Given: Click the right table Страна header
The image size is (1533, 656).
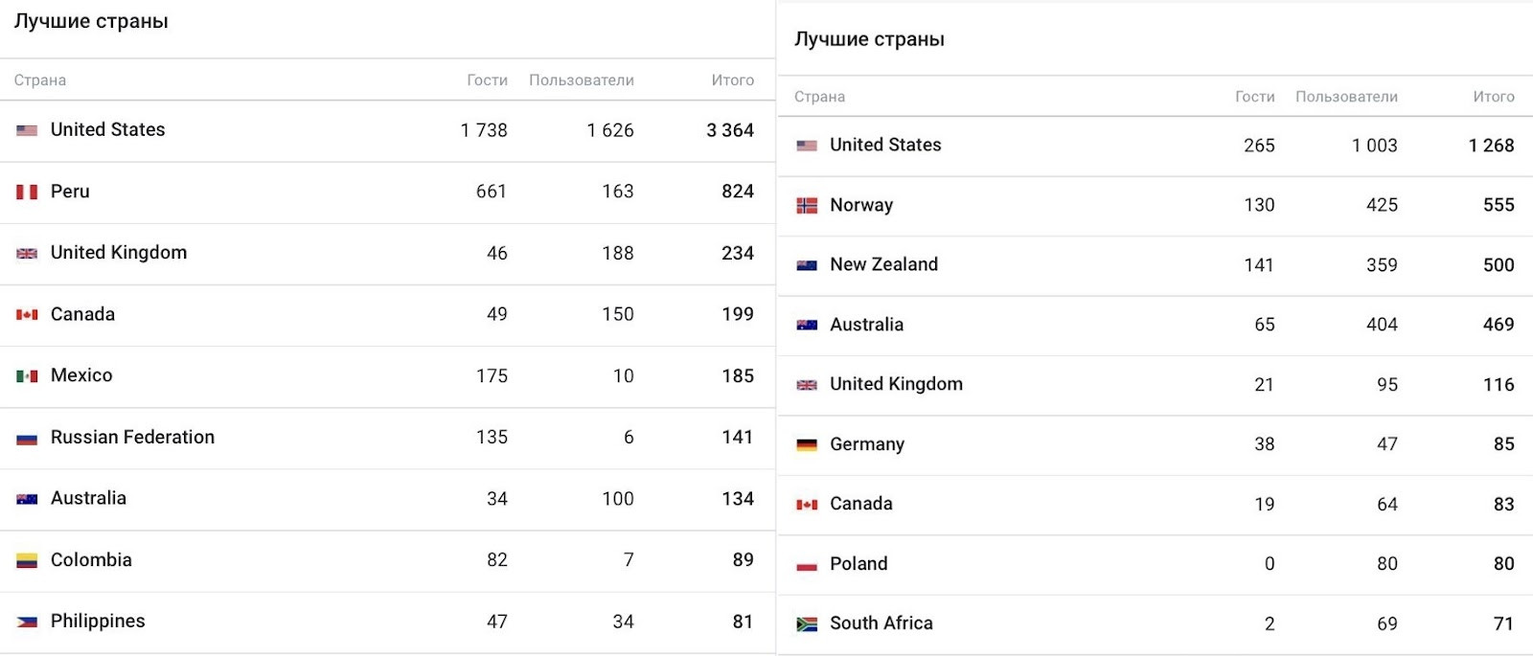Looking at the screenshot, I should pos(819,97).
